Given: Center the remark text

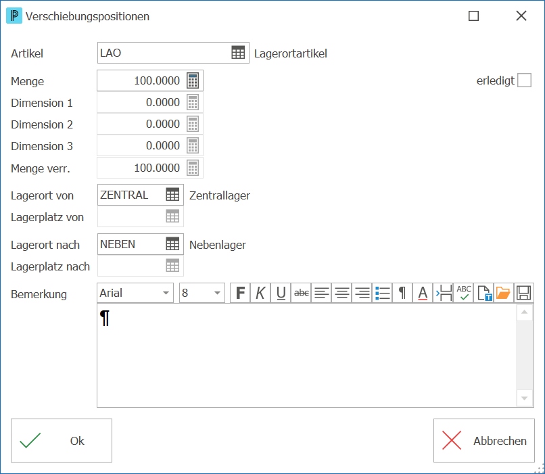Looking at the screenshot, I should 341,293.
